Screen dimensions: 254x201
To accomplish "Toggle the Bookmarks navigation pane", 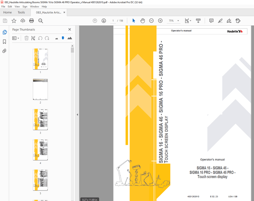I will point(5,42).
